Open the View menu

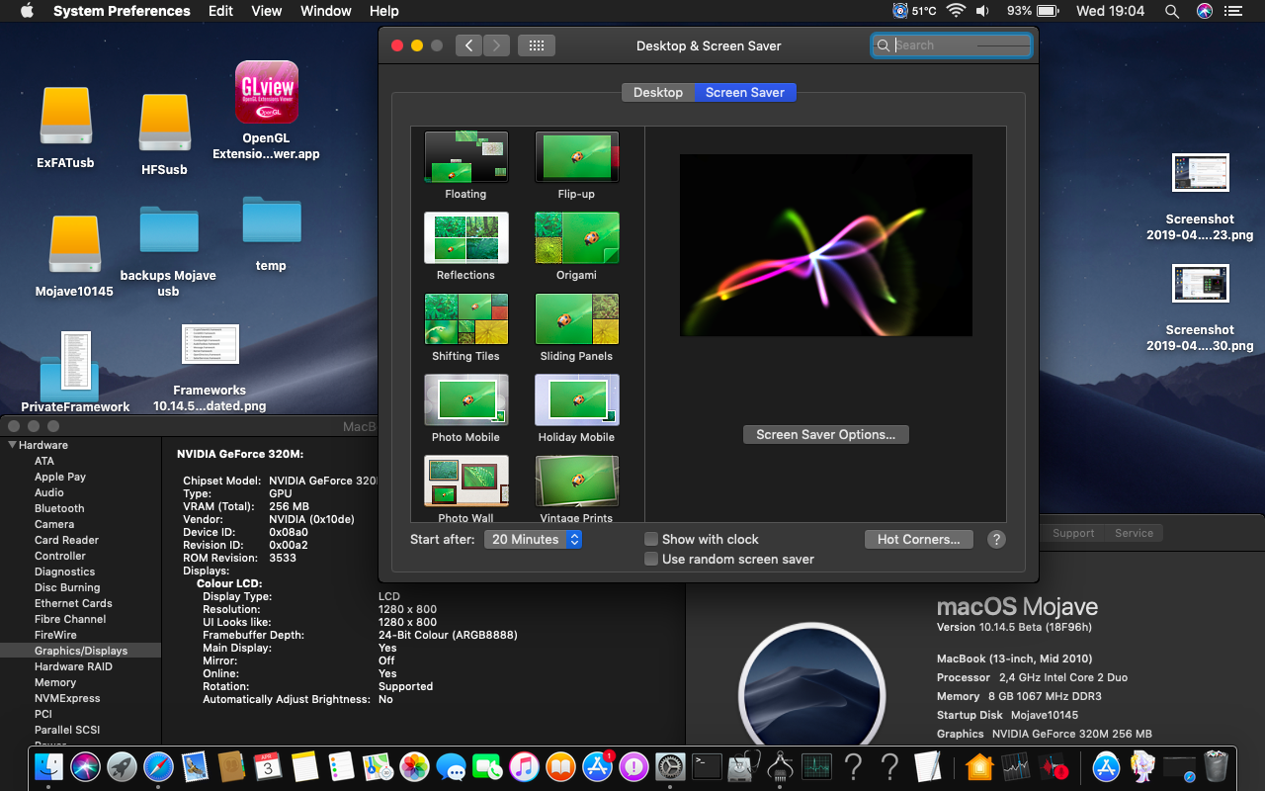pyautogui.click(x=267, y=11)
